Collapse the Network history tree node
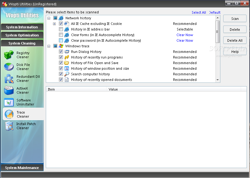The height and width of the screenshot is (178, 250). point(49,18)
